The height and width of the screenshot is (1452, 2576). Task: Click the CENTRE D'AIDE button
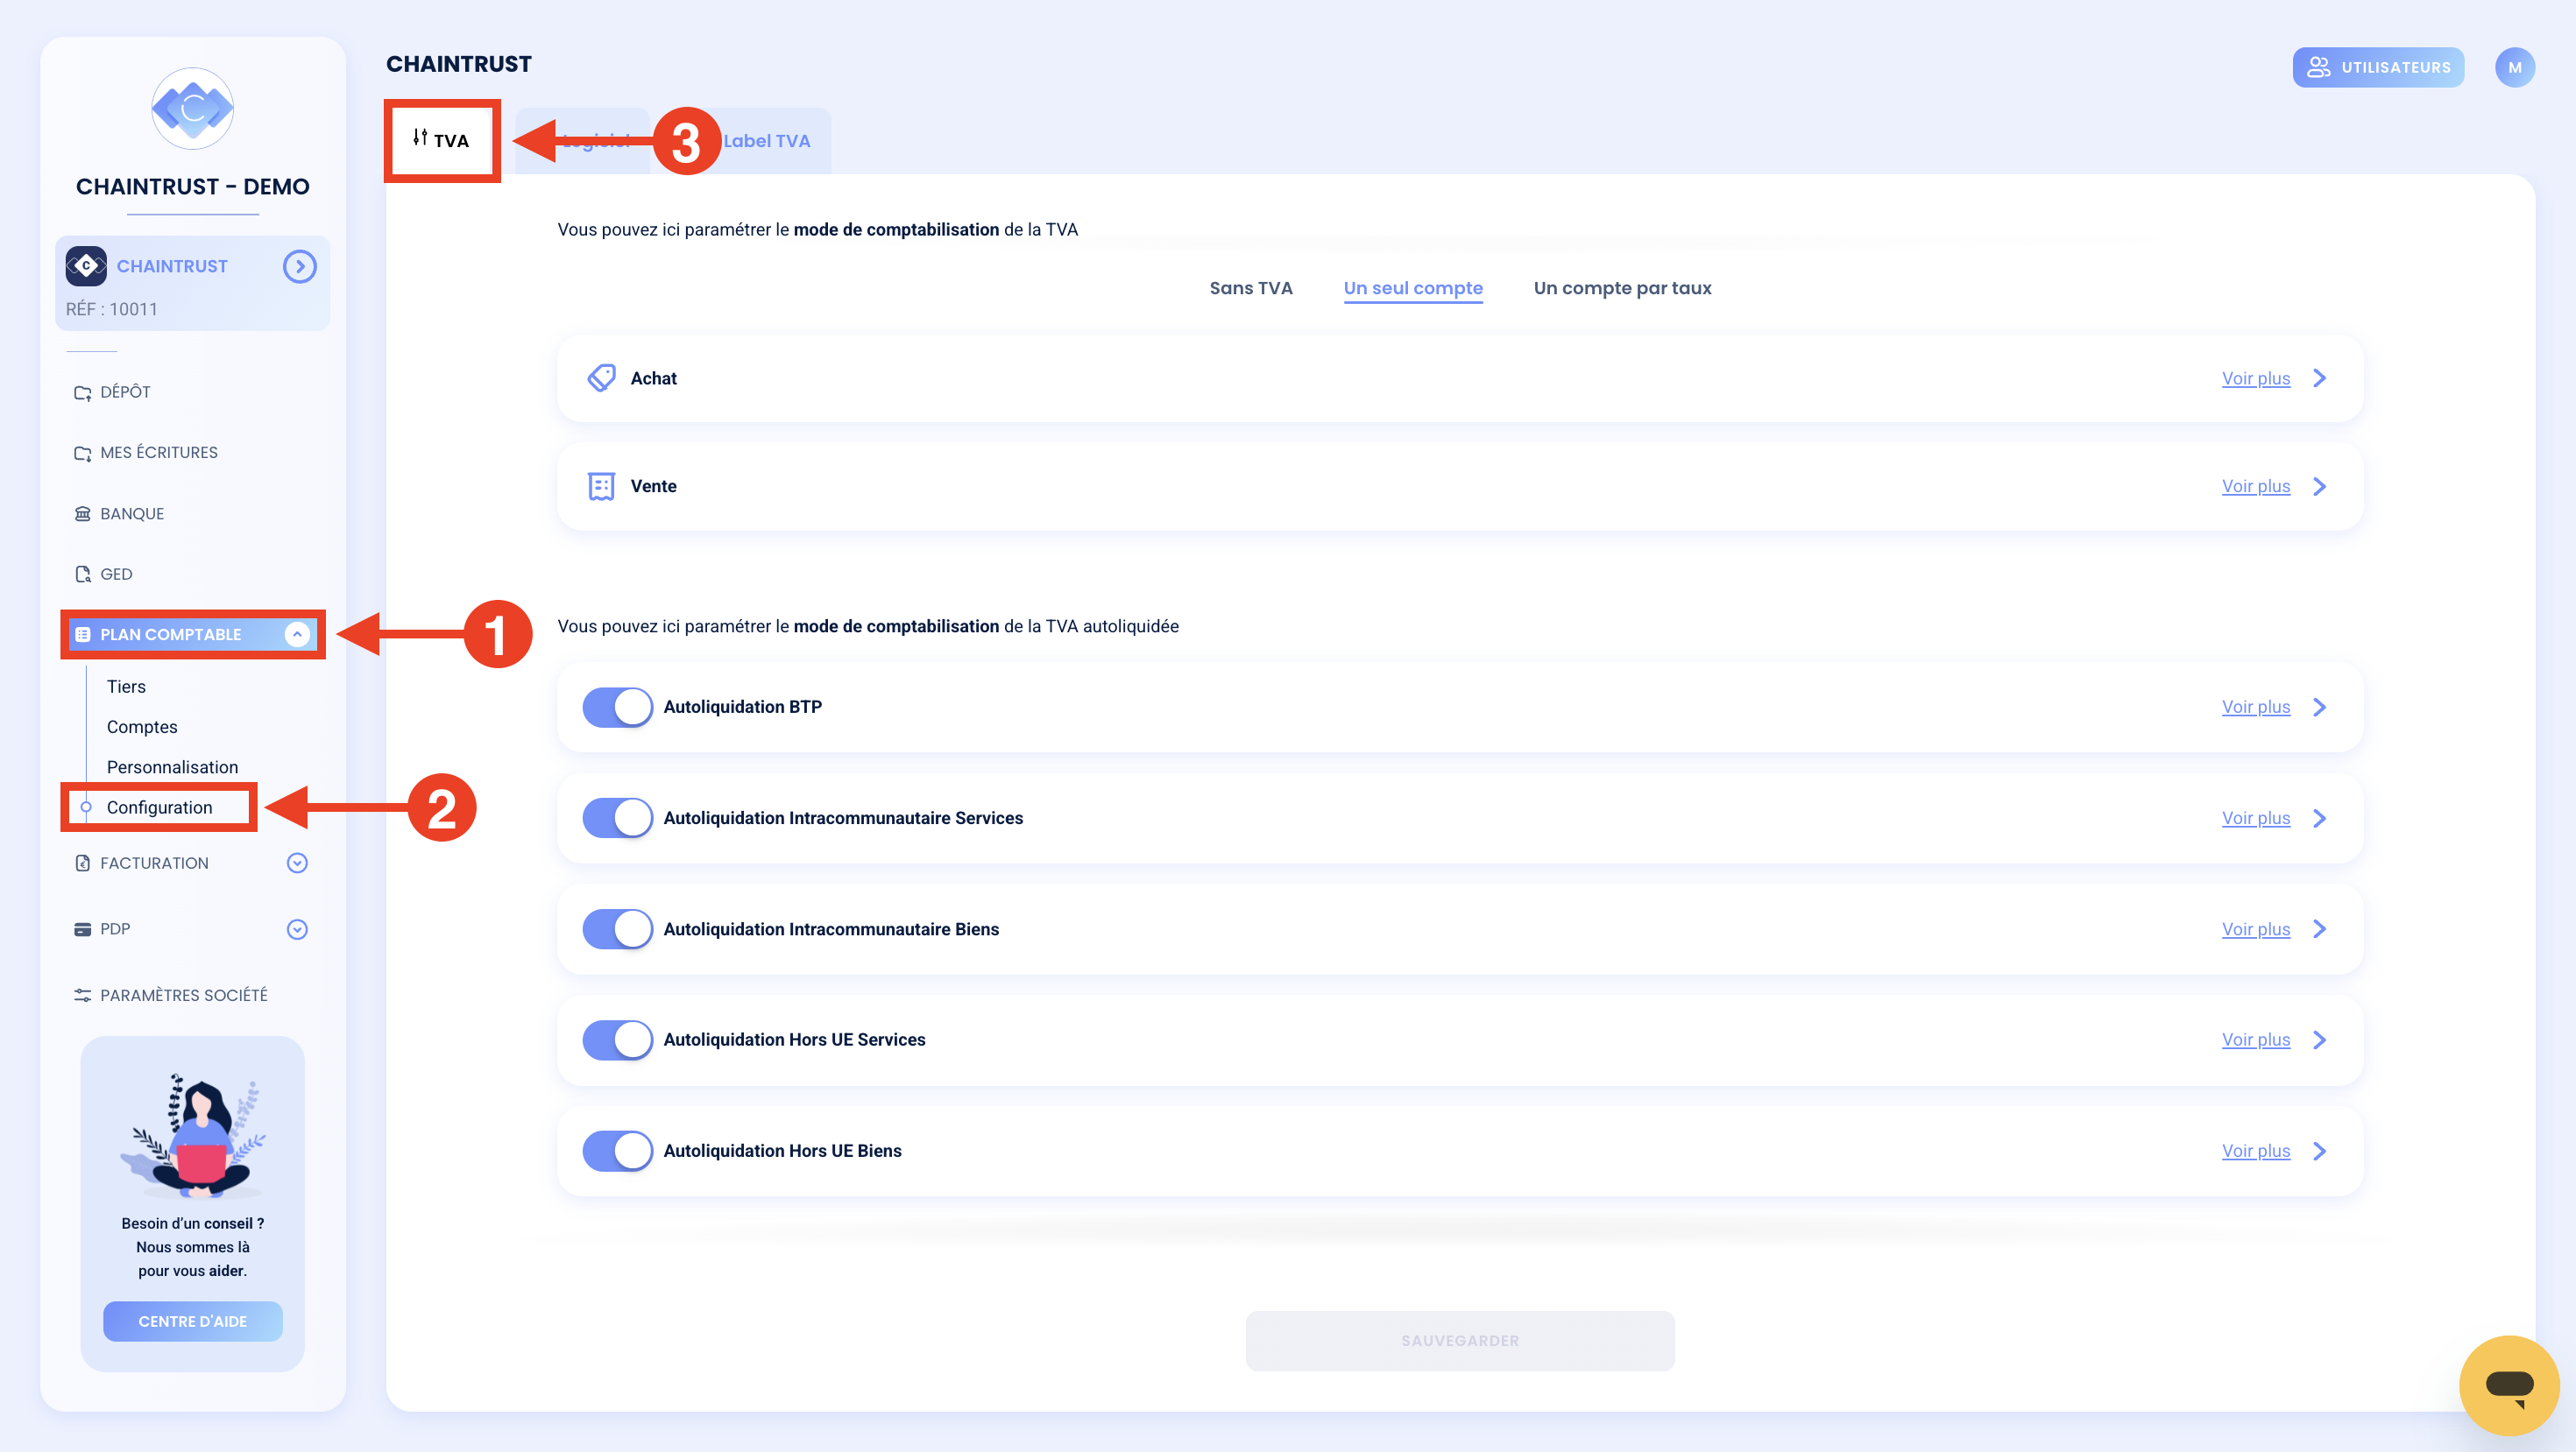coord(193,1322)
